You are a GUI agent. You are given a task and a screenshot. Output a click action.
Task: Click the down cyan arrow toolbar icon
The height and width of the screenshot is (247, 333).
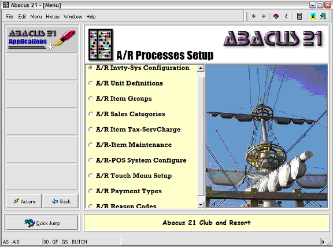tap(264, 16)
